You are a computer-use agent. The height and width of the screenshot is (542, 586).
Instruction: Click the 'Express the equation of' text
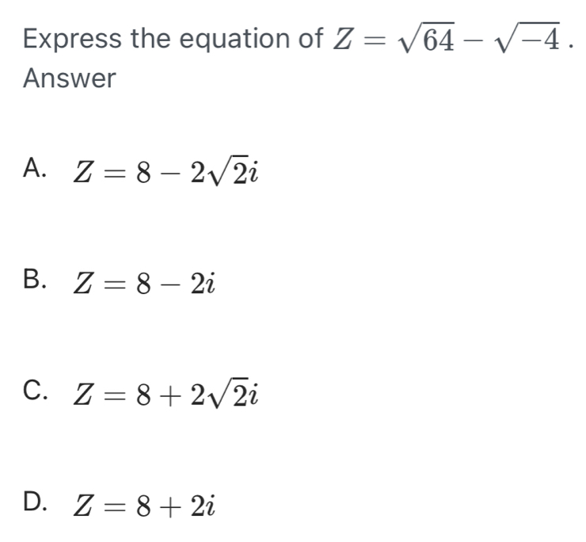tap(173, 39)
